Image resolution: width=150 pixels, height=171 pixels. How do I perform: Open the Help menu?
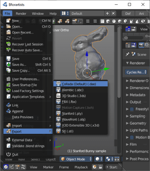(53, 13)
